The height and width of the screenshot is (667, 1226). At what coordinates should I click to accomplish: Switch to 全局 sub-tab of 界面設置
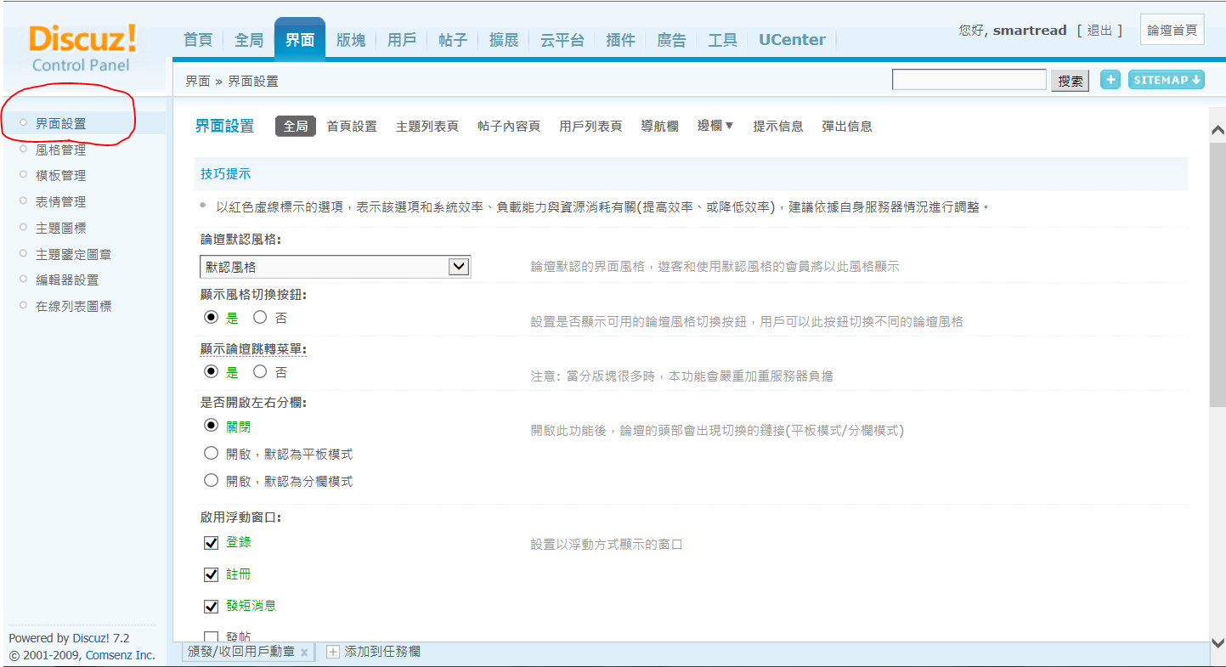(296, 126)
